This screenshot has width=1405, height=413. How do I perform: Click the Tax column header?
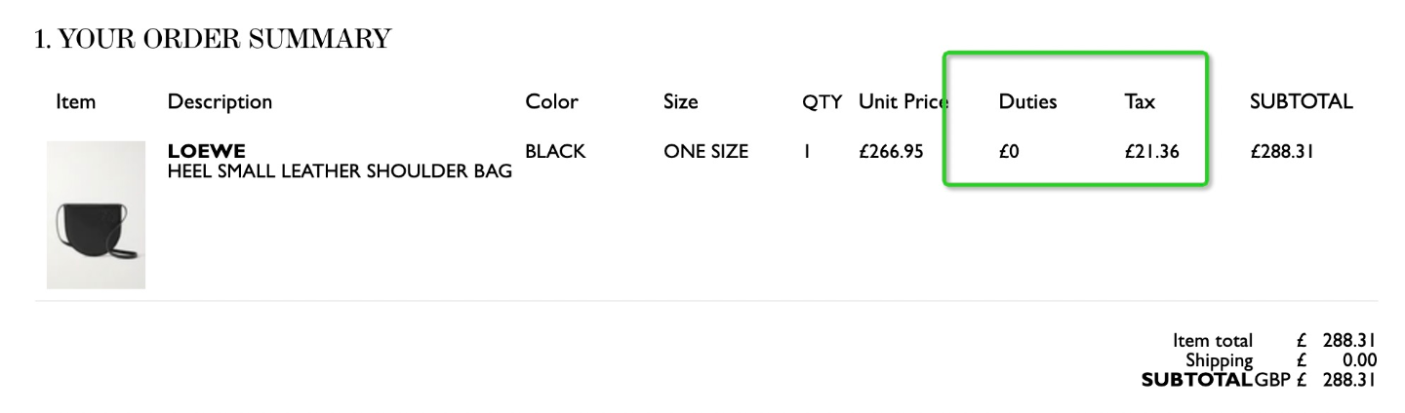pyautogui.click(x=1140, y=101)
